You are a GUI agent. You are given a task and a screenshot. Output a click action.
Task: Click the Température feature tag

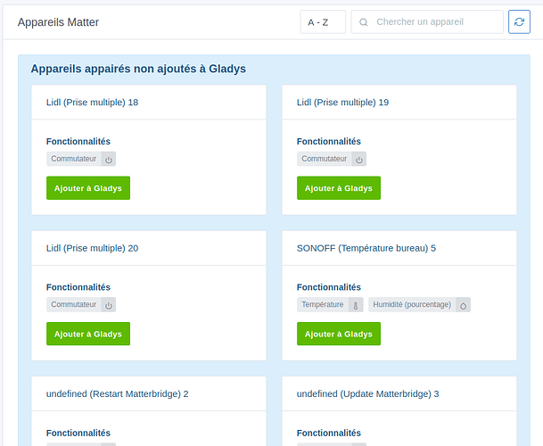[x=323, y=305]
